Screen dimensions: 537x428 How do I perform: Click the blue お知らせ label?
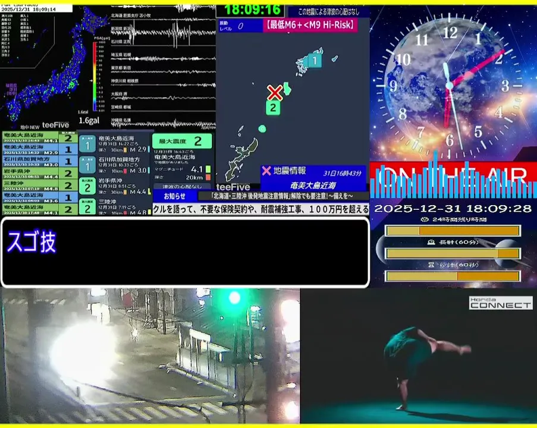(175, 196)
